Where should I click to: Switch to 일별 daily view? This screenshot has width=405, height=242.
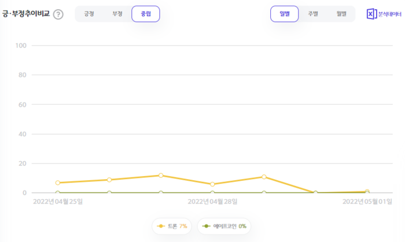284,14
